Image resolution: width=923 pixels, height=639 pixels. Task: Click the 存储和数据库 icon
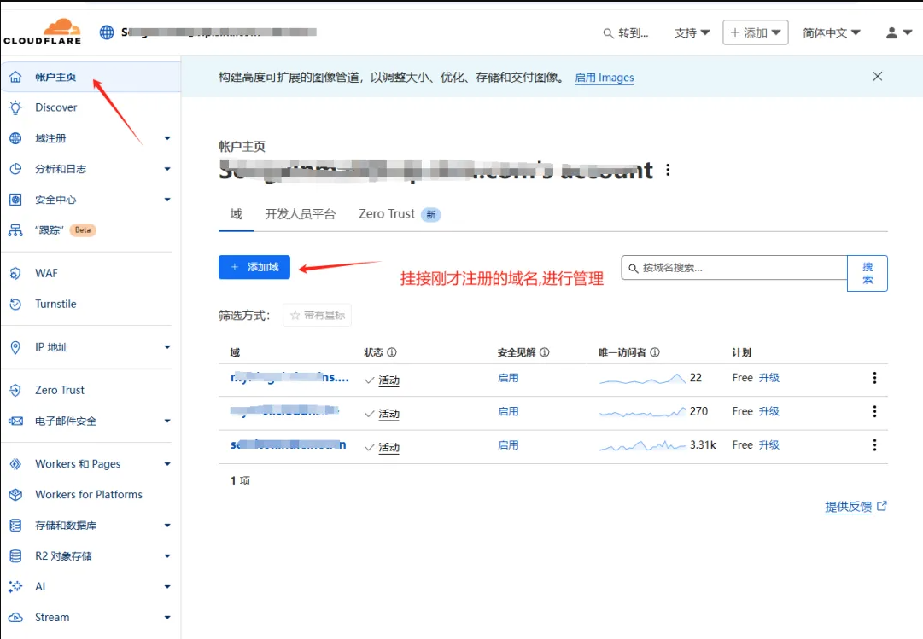click(x=15, y=526)
